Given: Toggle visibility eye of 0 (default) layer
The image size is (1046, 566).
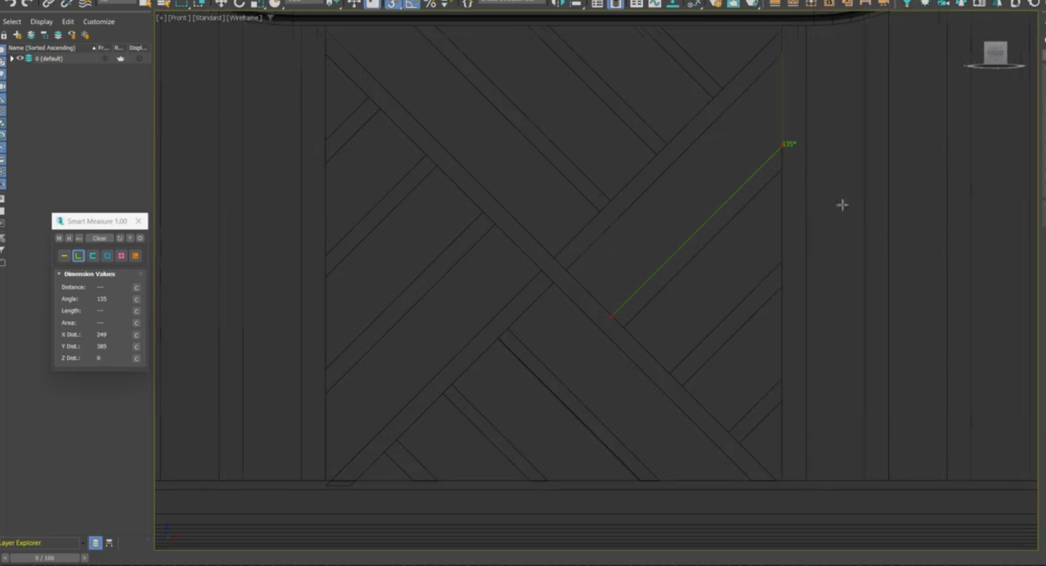Looking at the screenshot, I should coord(20,59).
